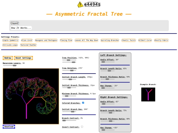Click the Left Branch Settings heading

(x=113, y=55)
